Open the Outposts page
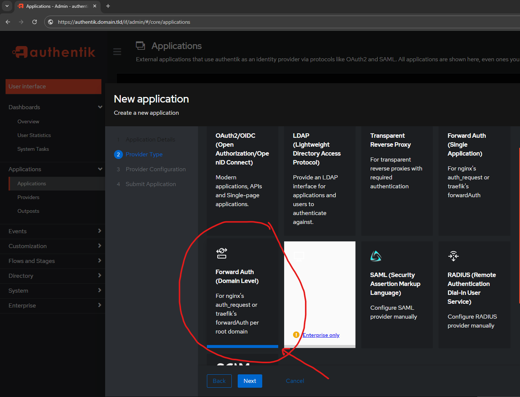Image resolution: width=520 pixels, height=397 pixels. [28, 211]
